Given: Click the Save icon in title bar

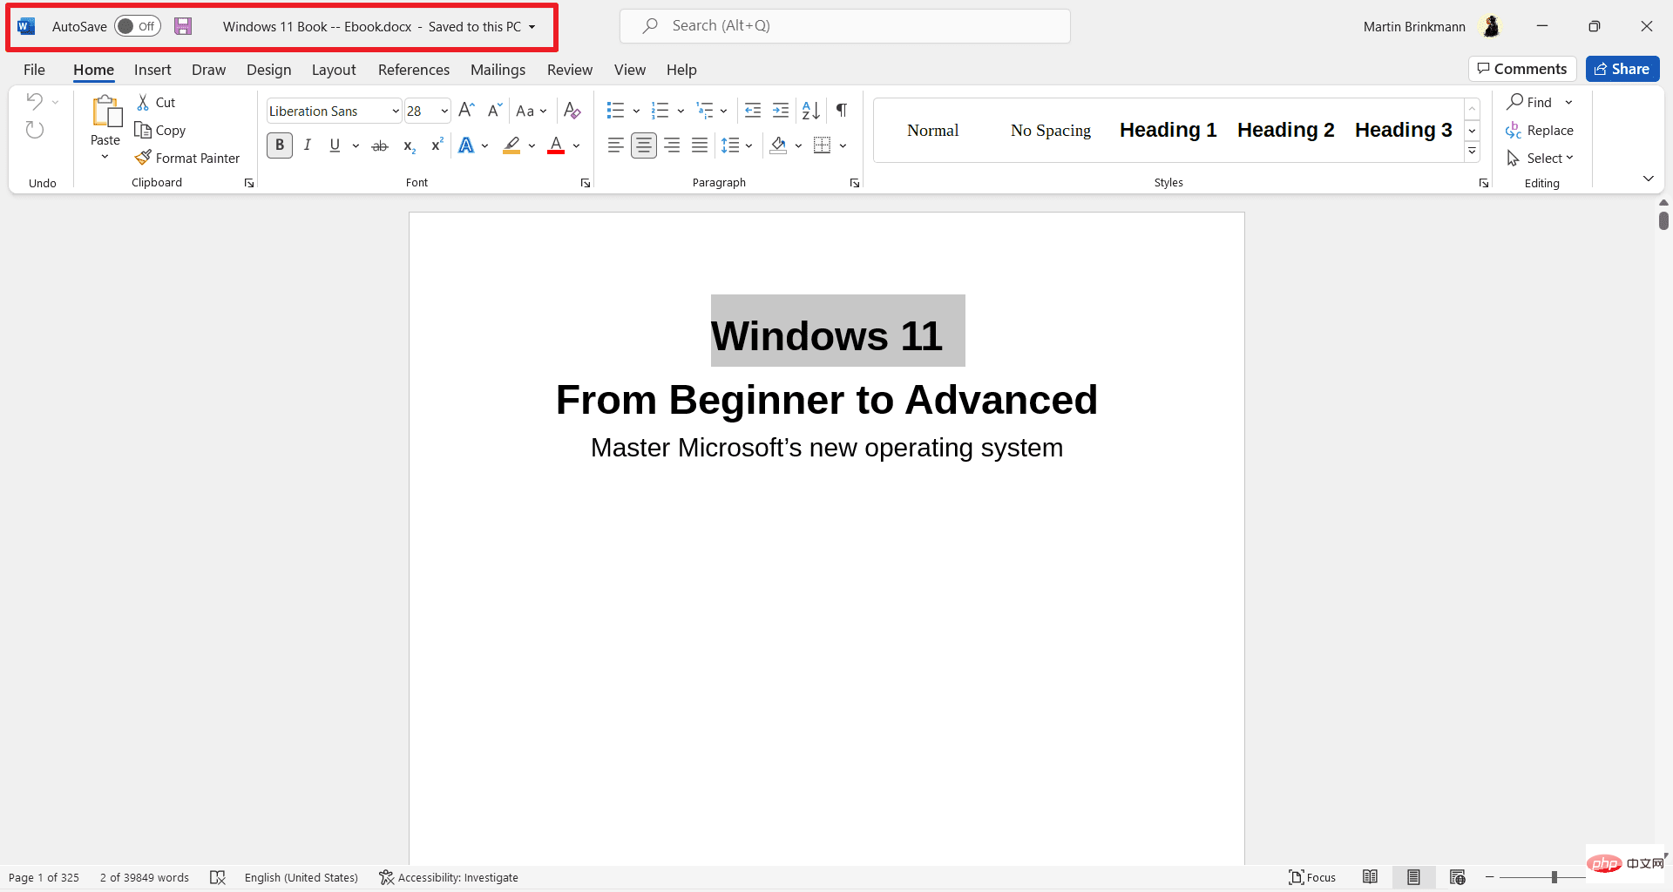Looking at the screenshot, I should coord(183,26).
